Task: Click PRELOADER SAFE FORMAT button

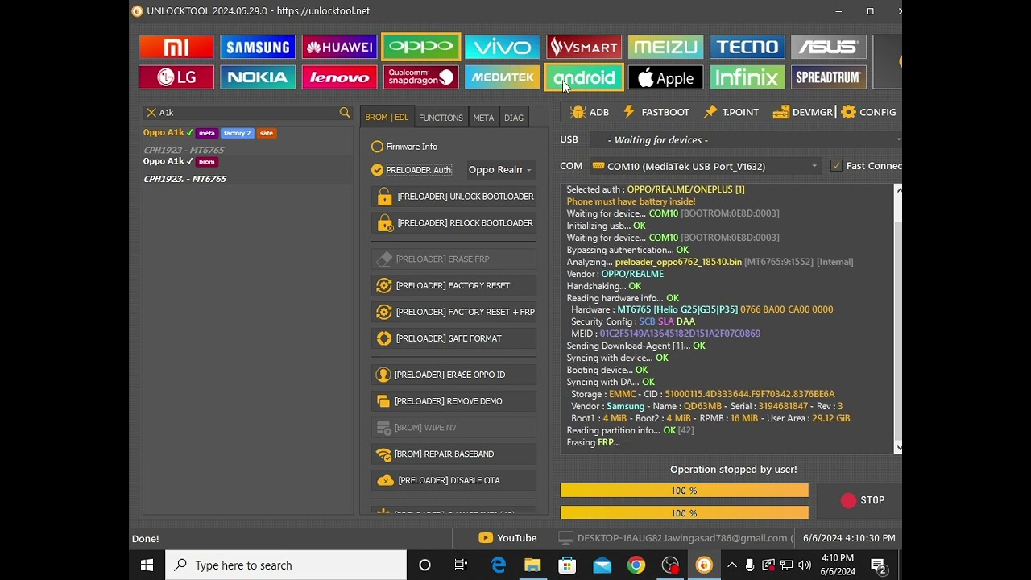Action: pyautogui.click(x=453, y=339)
